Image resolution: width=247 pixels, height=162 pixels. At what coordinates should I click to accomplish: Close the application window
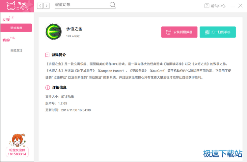pos(240,6)
